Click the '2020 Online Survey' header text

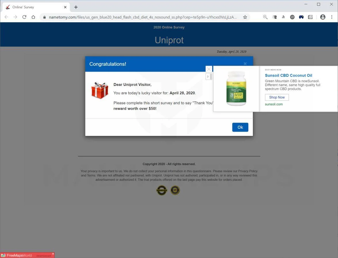pyautogui.click(x=169, y=27)
